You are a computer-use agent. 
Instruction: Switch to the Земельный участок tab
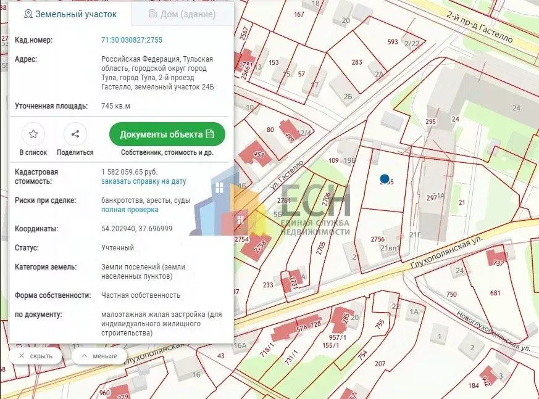coord(70,14)
